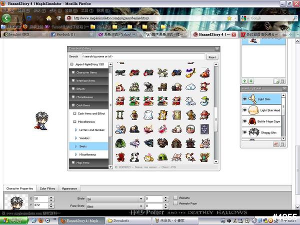Switch to the Color Filters tab
This screenshot has height=225, width=300.
pos(48,188)
